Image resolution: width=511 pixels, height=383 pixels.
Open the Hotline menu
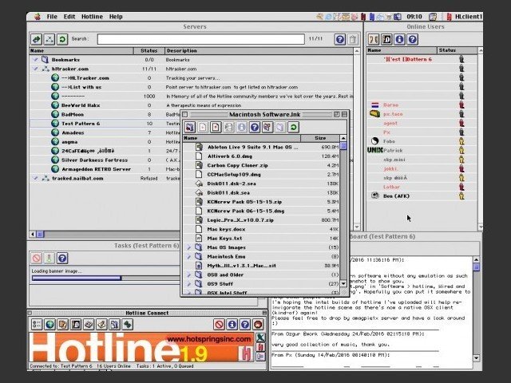92,17
